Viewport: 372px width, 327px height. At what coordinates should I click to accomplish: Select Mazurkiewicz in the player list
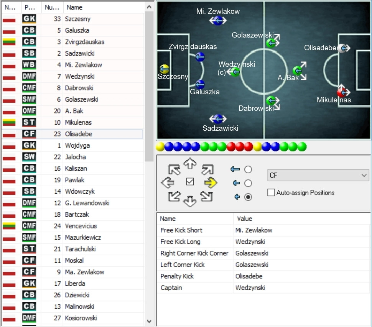click(72, 237)
